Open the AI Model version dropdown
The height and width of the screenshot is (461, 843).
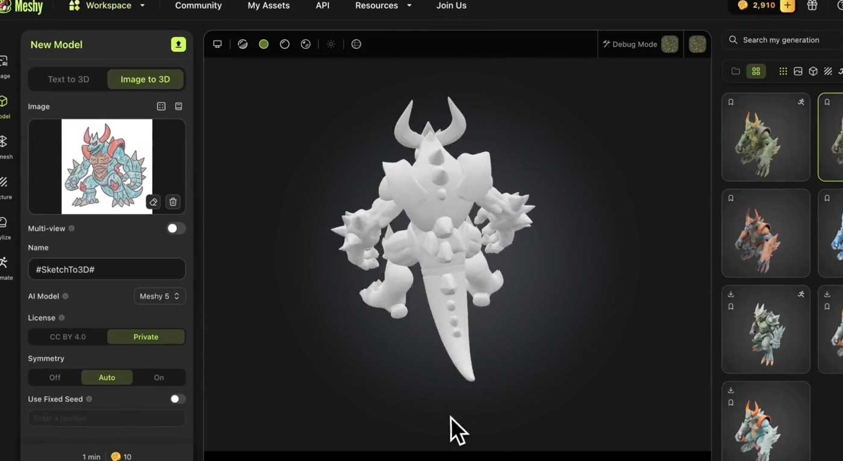pos(159,296)
